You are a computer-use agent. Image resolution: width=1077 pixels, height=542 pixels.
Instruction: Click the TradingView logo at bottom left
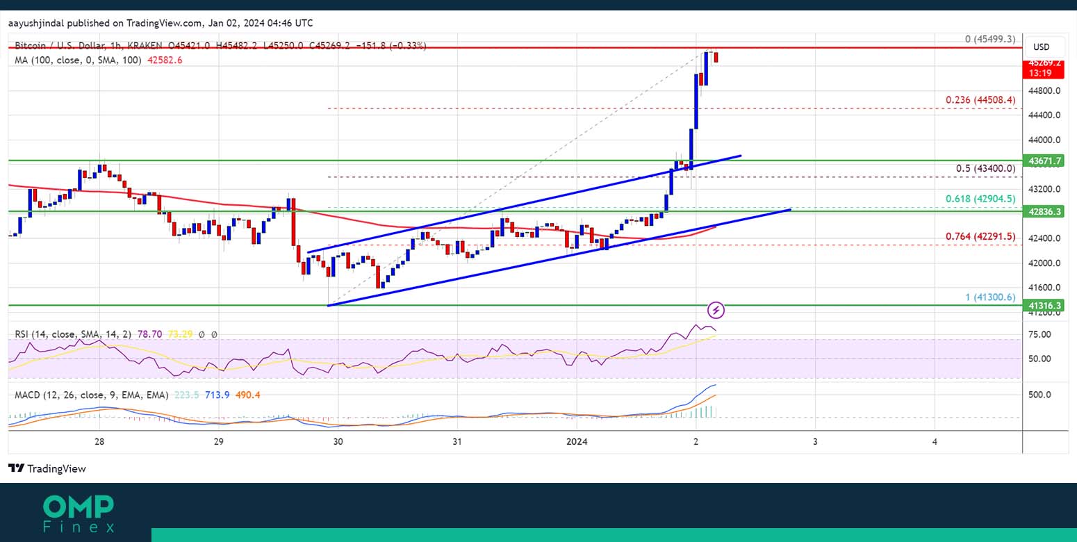47,468
